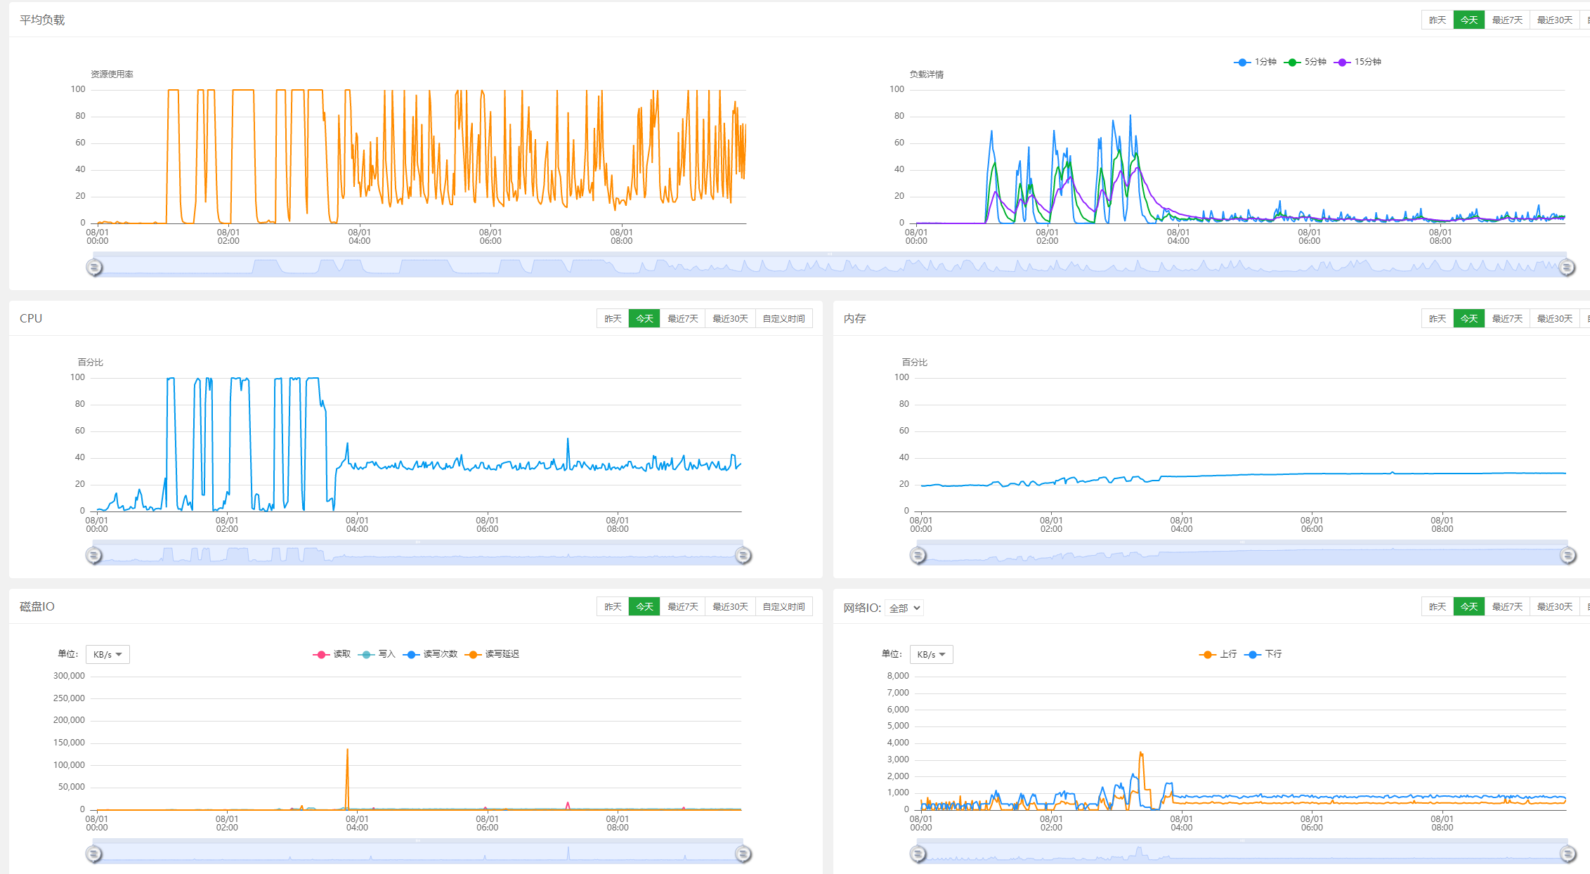The width and height of the screenshot is (1590, 874).
Task: Click right zoom handle of load chart
Action: (x=1566, y=267)
